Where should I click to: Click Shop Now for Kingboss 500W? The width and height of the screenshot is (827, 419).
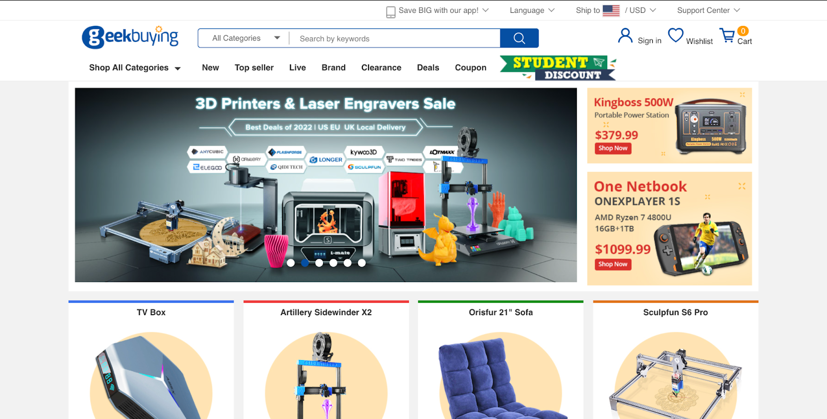613,148
